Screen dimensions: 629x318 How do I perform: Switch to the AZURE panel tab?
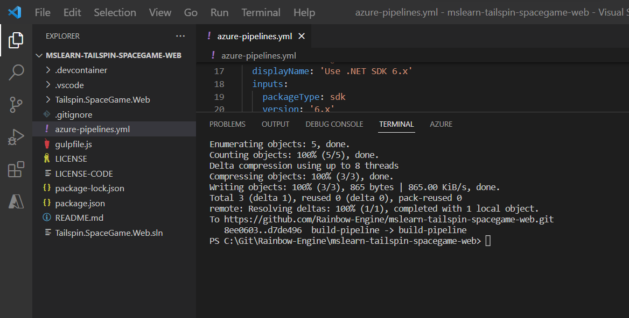pos(441,125)
